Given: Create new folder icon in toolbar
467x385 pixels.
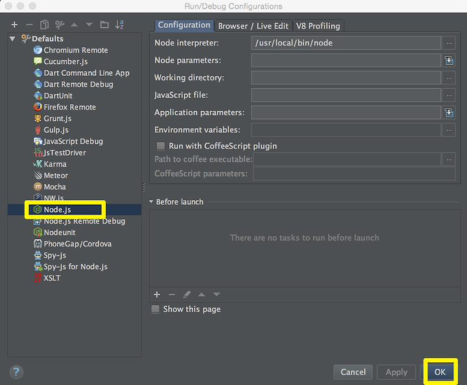Looking at the screenshot, I should [104, 25].
